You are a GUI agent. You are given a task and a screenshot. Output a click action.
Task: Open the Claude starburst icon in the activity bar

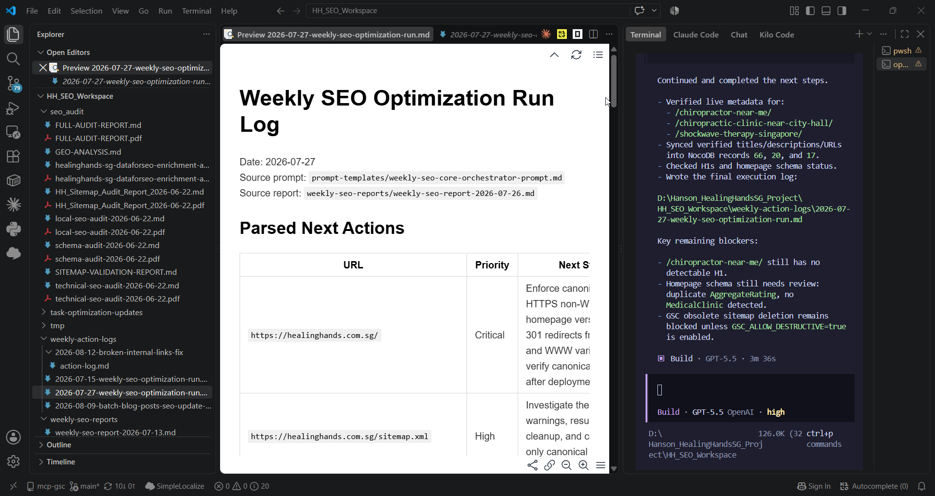[13, 205]
